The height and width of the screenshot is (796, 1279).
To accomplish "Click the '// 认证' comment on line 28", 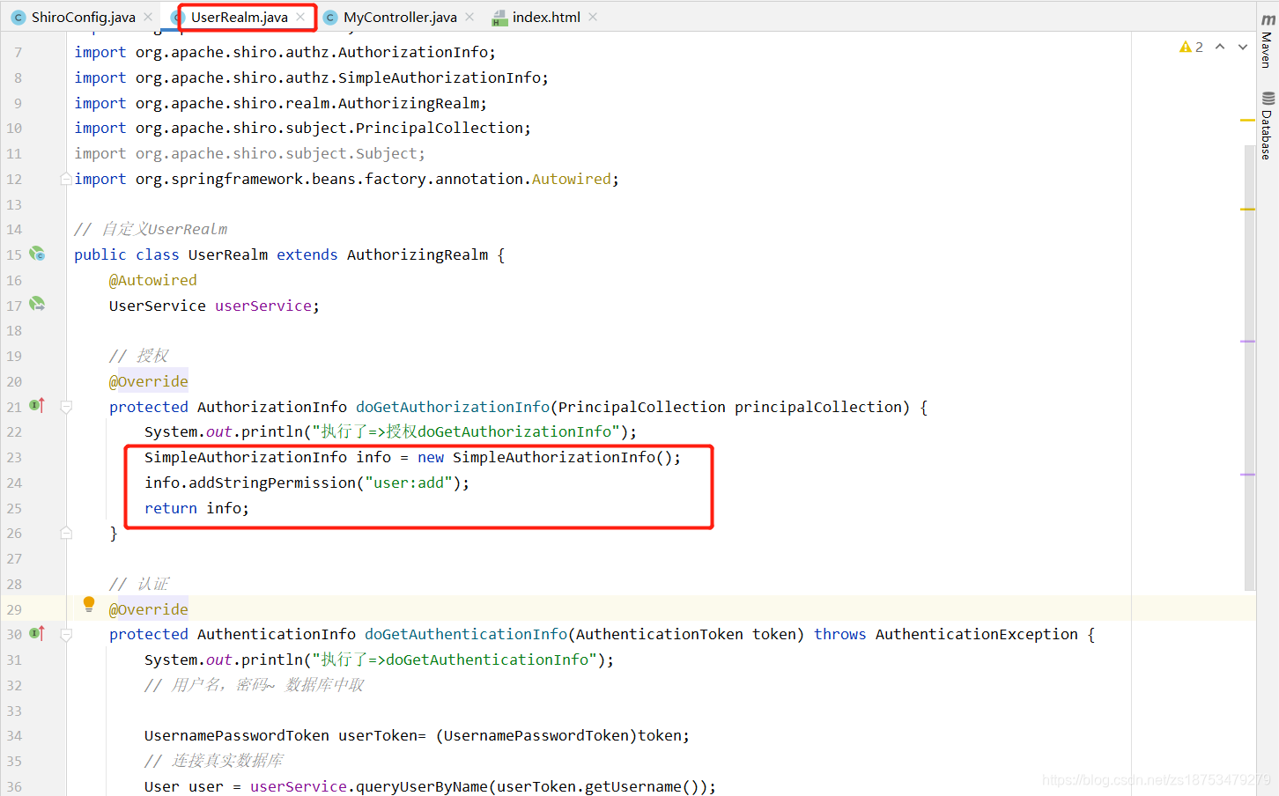I will [138, 584].
